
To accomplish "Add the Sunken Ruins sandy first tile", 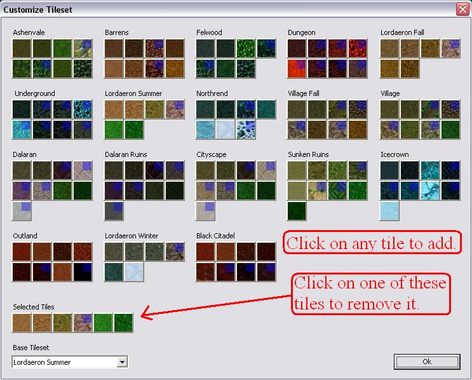I will coord(297,170).
